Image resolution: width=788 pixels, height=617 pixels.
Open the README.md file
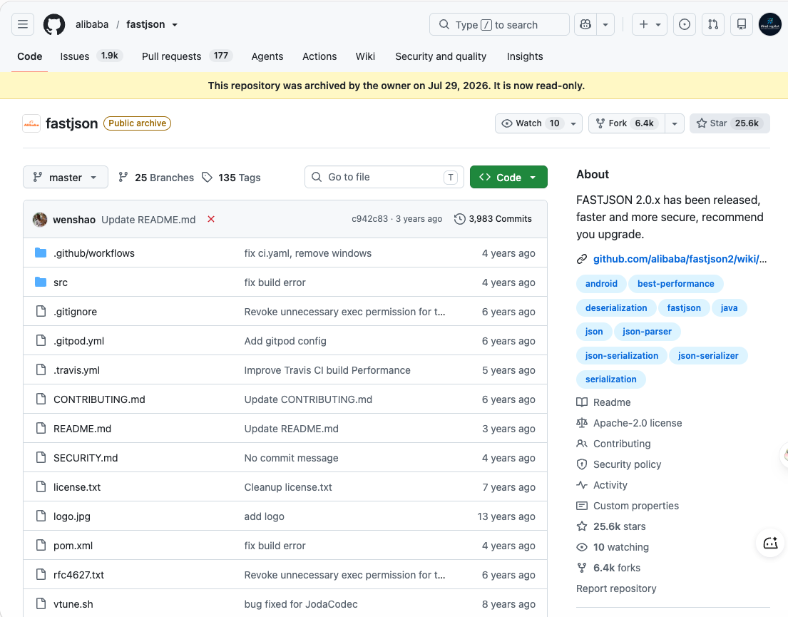(83, 429)
